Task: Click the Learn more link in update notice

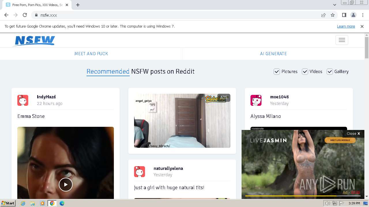Action: [346, 26]
